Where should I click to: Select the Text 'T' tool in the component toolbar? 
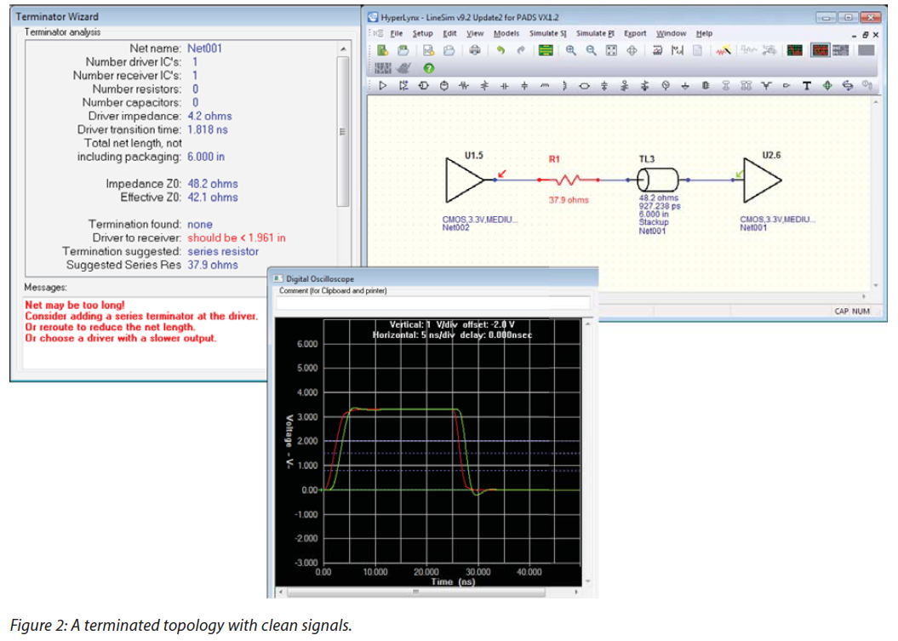[x=805, y=86]
